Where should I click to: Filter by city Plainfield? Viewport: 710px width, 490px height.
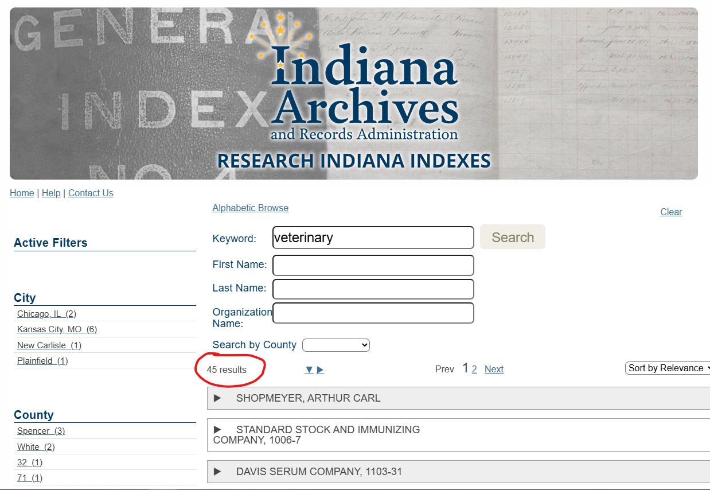click(x=42, y=361)
